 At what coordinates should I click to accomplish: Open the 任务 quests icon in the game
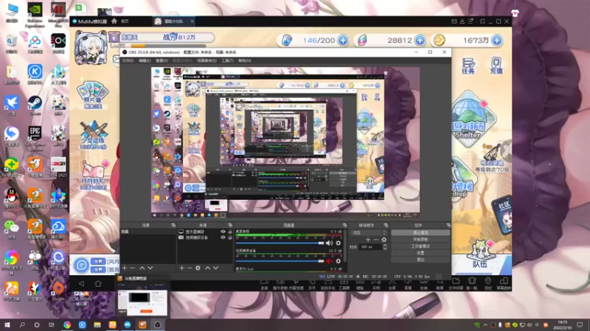click(468, 65)
